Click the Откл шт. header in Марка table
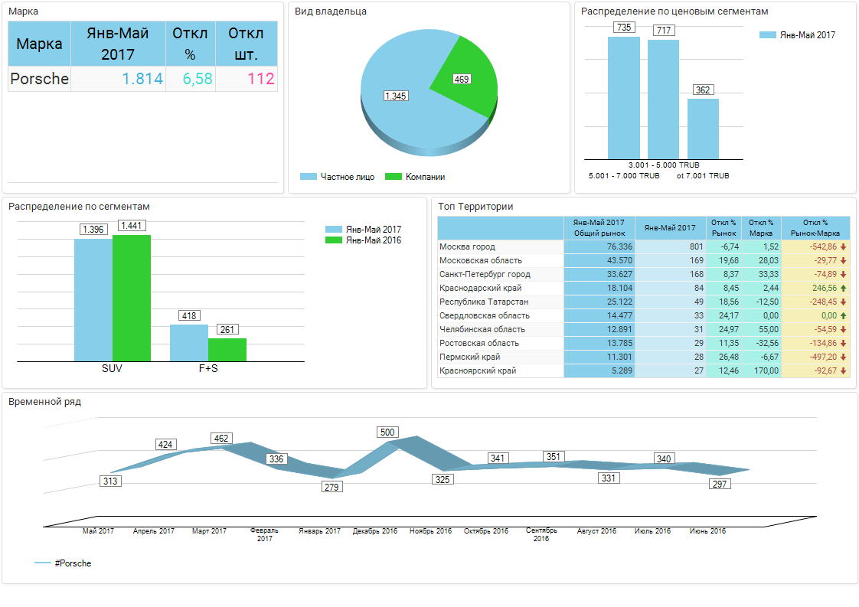This screenshot has height=607, width=859. (246, 44)
